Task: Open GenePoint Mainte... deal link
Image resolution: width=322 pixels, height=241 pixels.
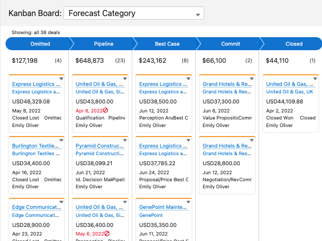Action: click(x=163, y=207)
